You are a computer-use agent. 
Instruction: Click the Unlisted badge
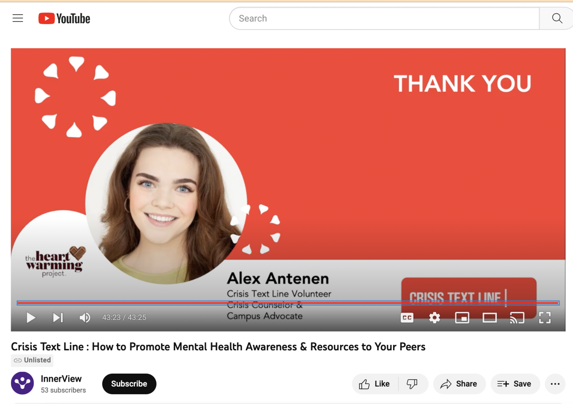point(32,360)
